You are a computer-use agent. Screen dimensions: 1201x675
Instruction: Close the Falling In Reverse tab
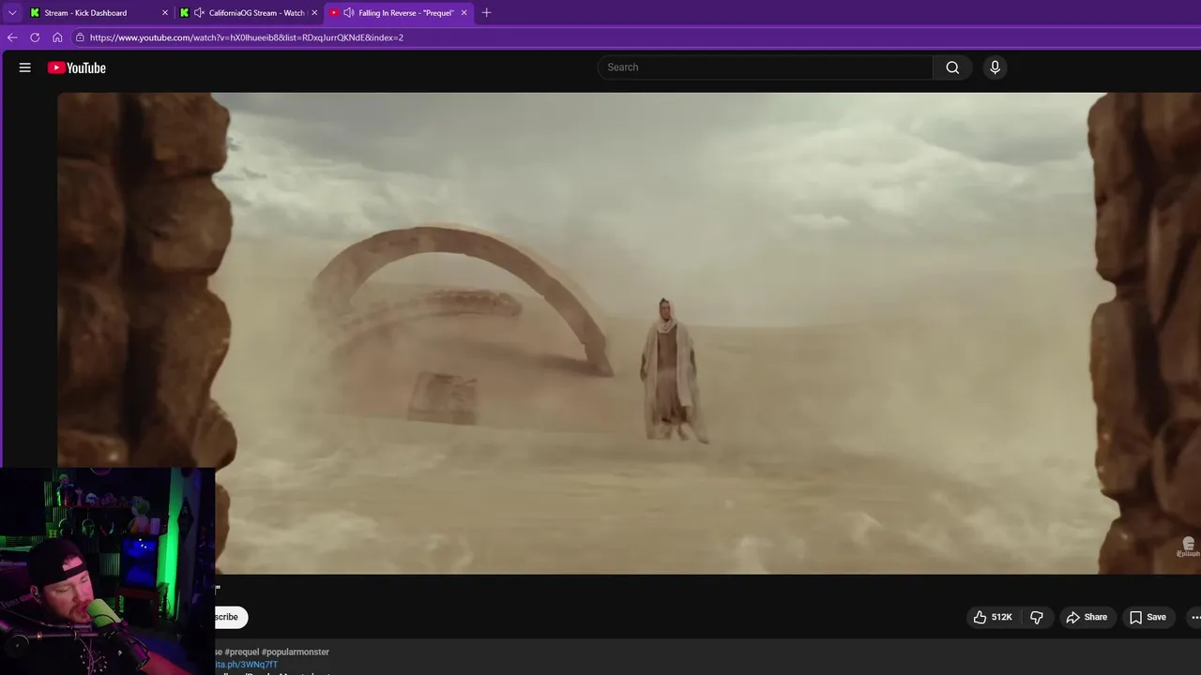point(464,13)
